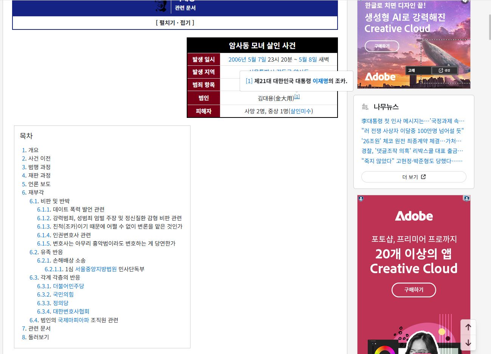
Task: Jump to section 6.1. 비판 및 반박
Action: tap(50, 201)
